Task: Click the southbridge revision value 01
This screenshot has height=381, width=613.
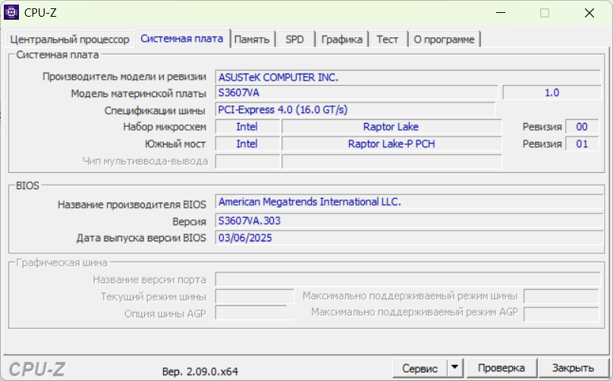Action: [582, 144]
